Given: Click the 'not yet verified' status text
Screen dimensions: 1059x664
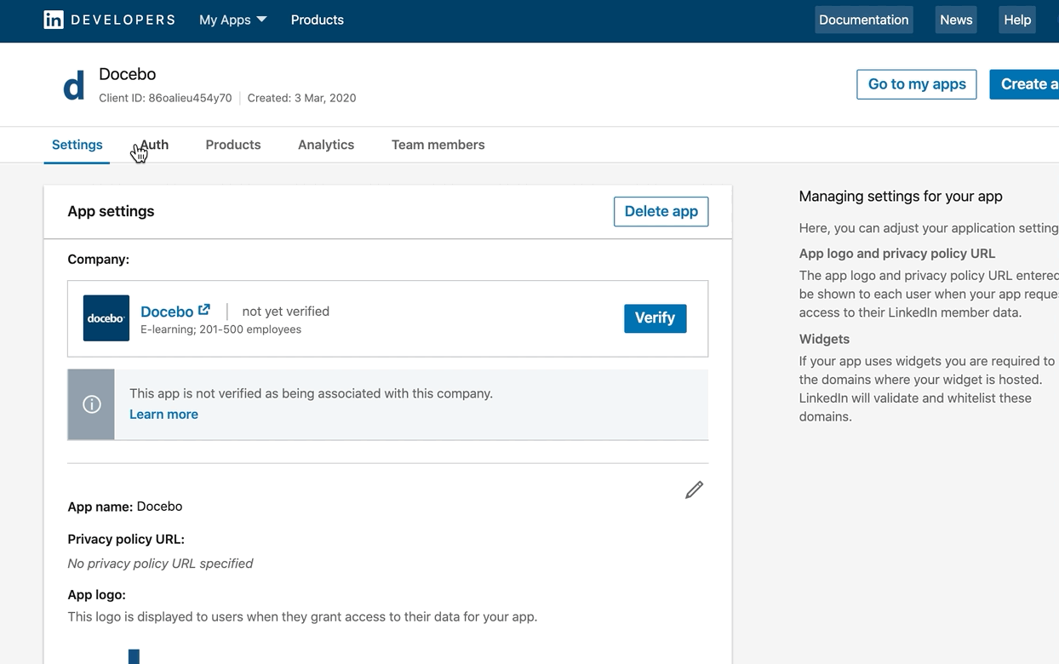Looking at the screenshot, I should coord(286,312).
